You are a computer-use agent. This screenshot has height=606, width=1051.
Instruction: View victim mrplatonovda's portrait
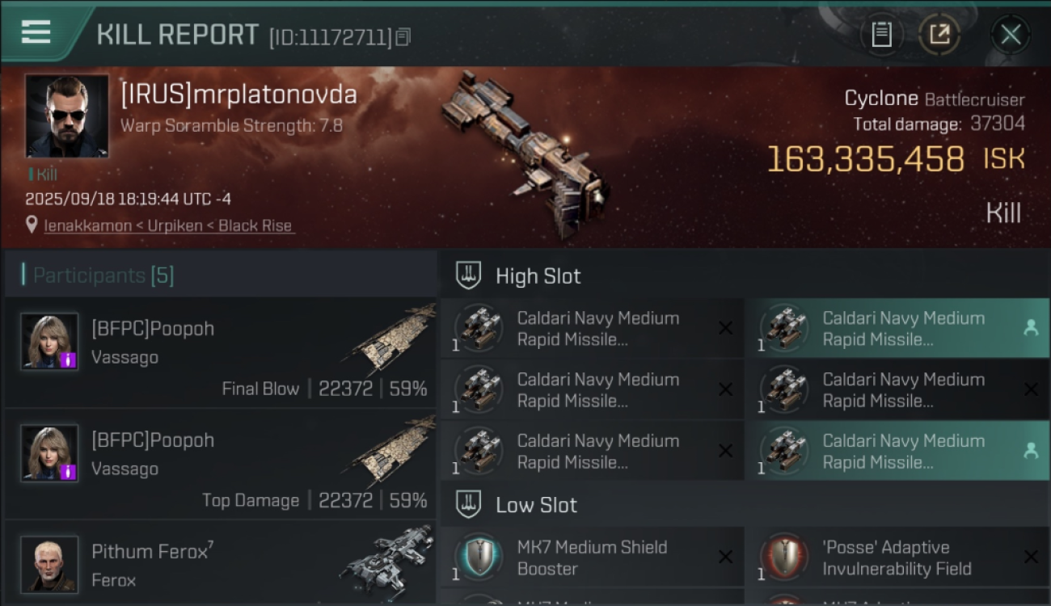(66, 116)
